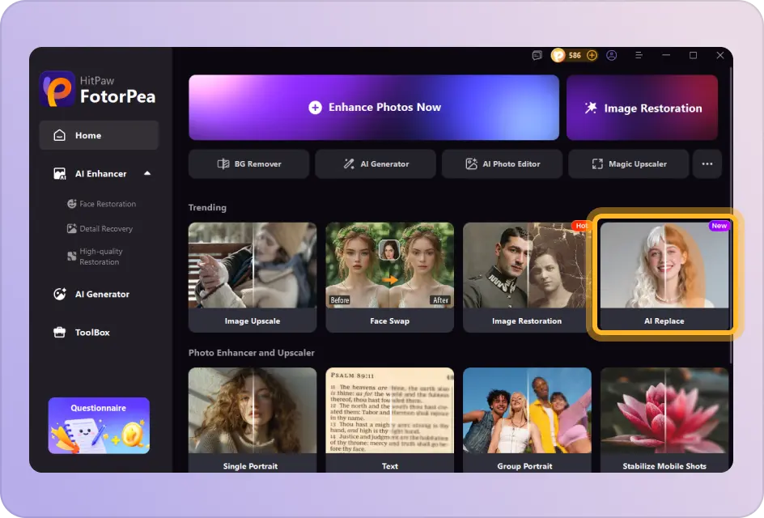The image size is (764, 518).
Task: Open the more tools ellipsis menu
Action: coord(707,163)
